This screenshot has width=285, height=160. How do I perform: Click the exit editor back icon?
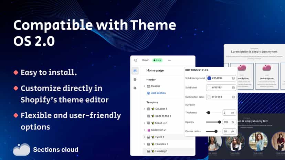[135, 60]
